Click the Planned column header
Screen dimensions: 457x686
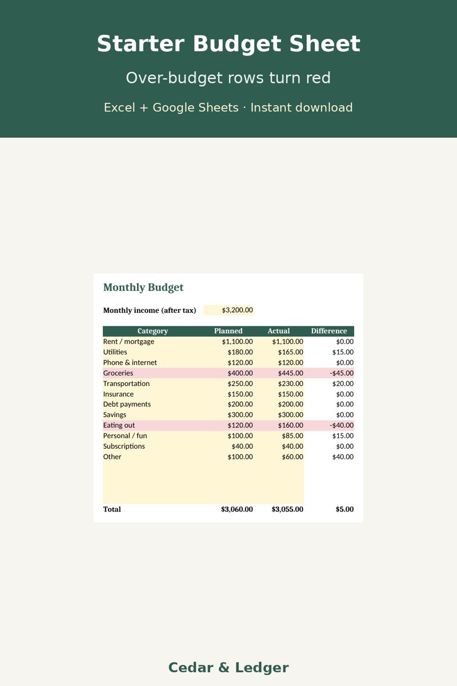(228, 331)
